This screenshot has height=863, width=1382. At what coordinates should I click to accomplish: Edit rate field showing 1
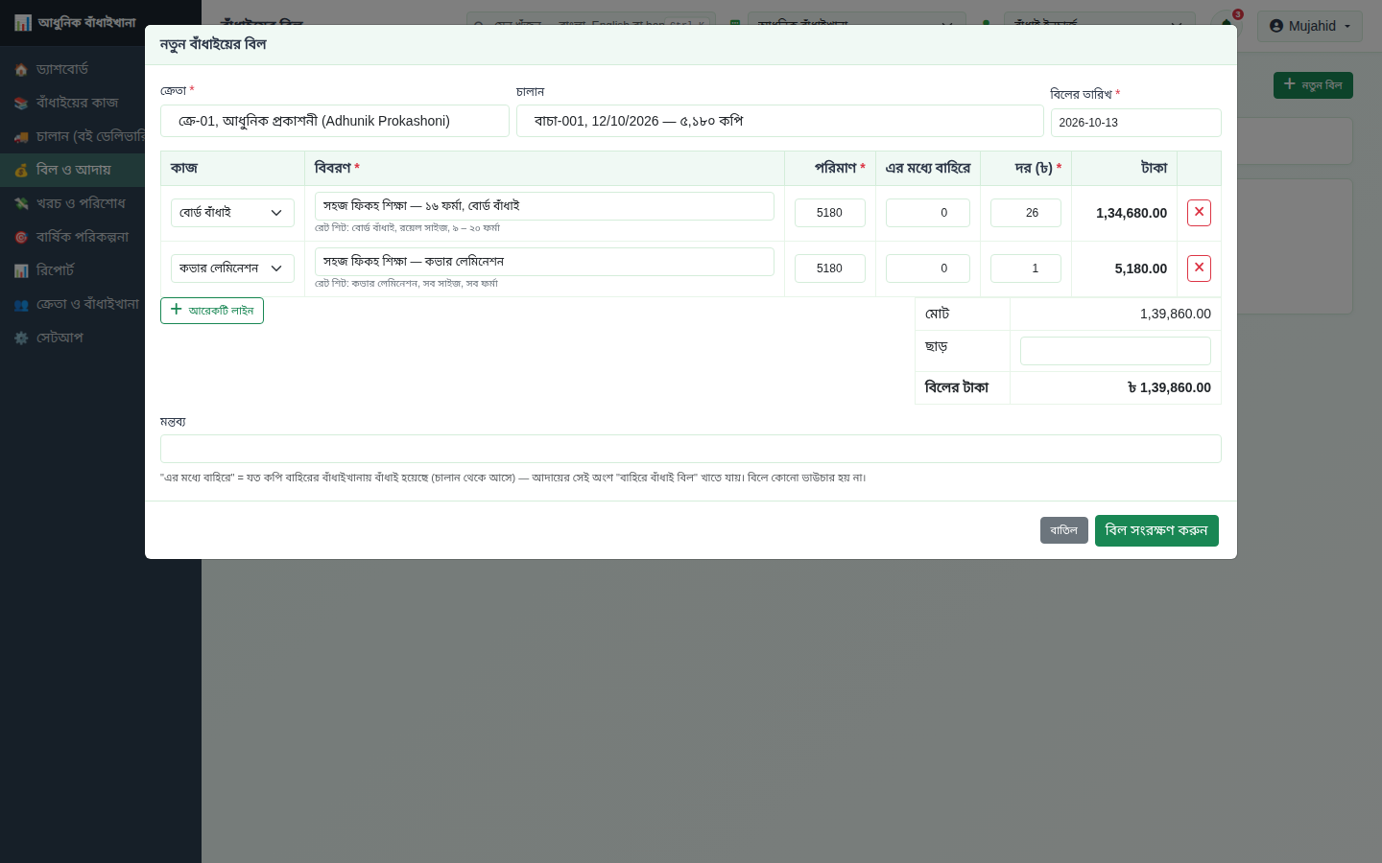(x=1025, y=268)
